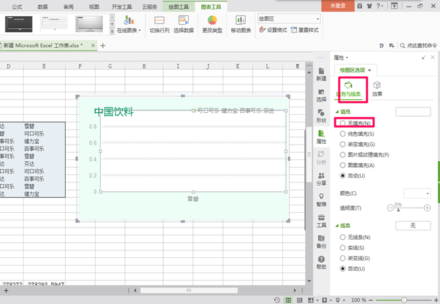The height and width of the screenshot is (304, 440).
Task: Decrease transparency with the minus button
Action: pos(390,208)
